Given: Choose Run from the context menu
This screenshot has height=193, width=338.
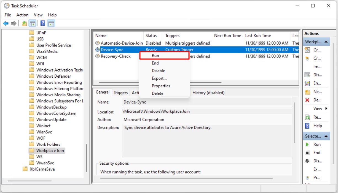Looking at the screenshot, I should tap(164, 55).
